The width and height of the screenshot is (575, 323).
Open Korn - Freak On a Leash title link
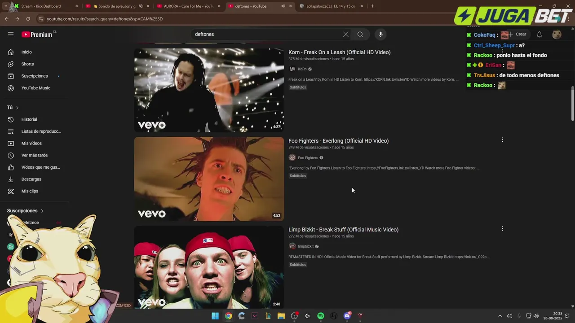(x=340, y=52)
